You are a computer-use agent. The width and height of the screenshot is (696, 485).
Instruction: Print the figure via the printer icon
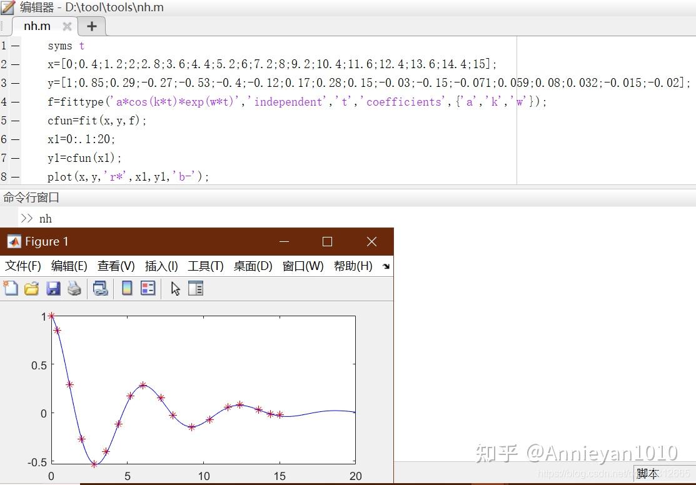coord(74,288)
